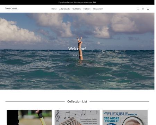This screenshot has width=156, height=125.
Task: Click the free express shipping announcement
Action: 77,2
